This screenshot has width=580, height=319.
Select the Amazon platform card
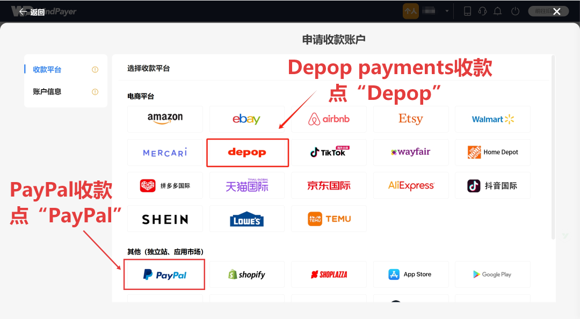coord(165,119)
